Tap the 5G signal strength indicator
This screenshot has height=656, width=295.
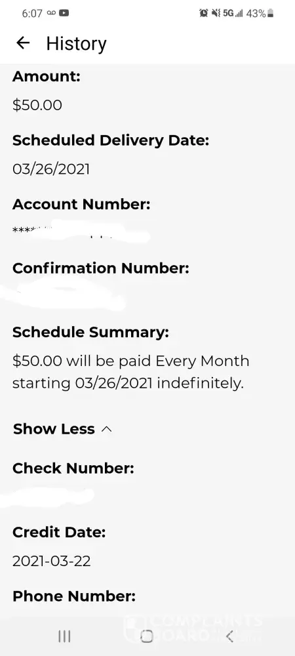coord(233,13)
